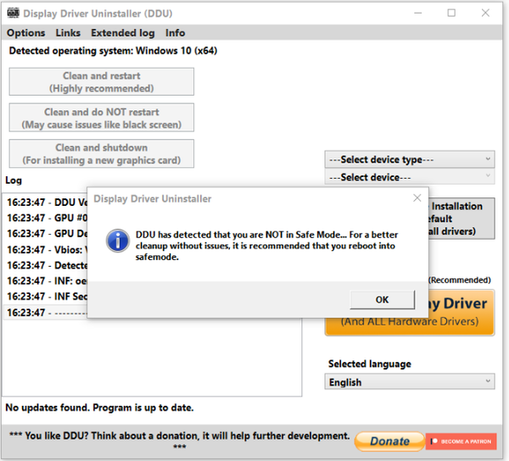The width and height of the screenshot is (509, 461).
Task: Close the Display Driver Uninstaller message dialog
Action: pyautogui.click(x=417, y=198)
